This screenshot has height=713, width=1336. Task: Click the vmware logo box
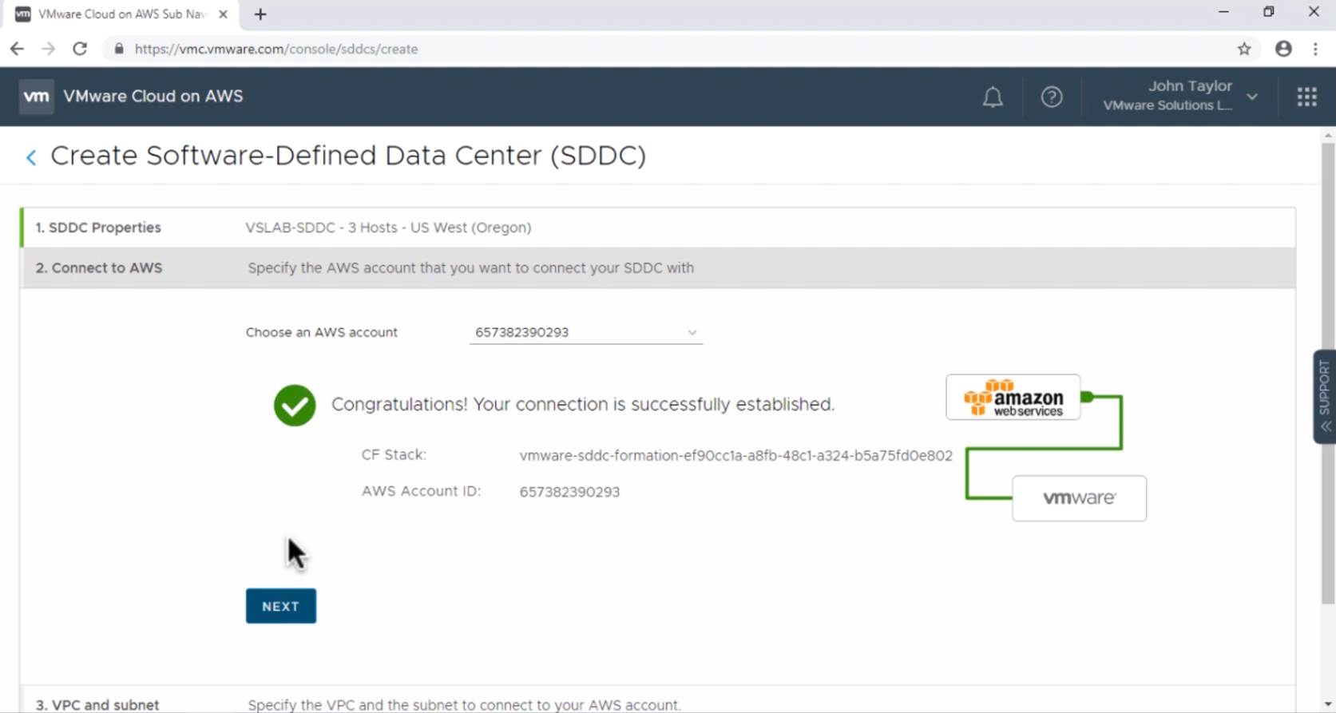pyautogui.click(x=1080, y=498)
